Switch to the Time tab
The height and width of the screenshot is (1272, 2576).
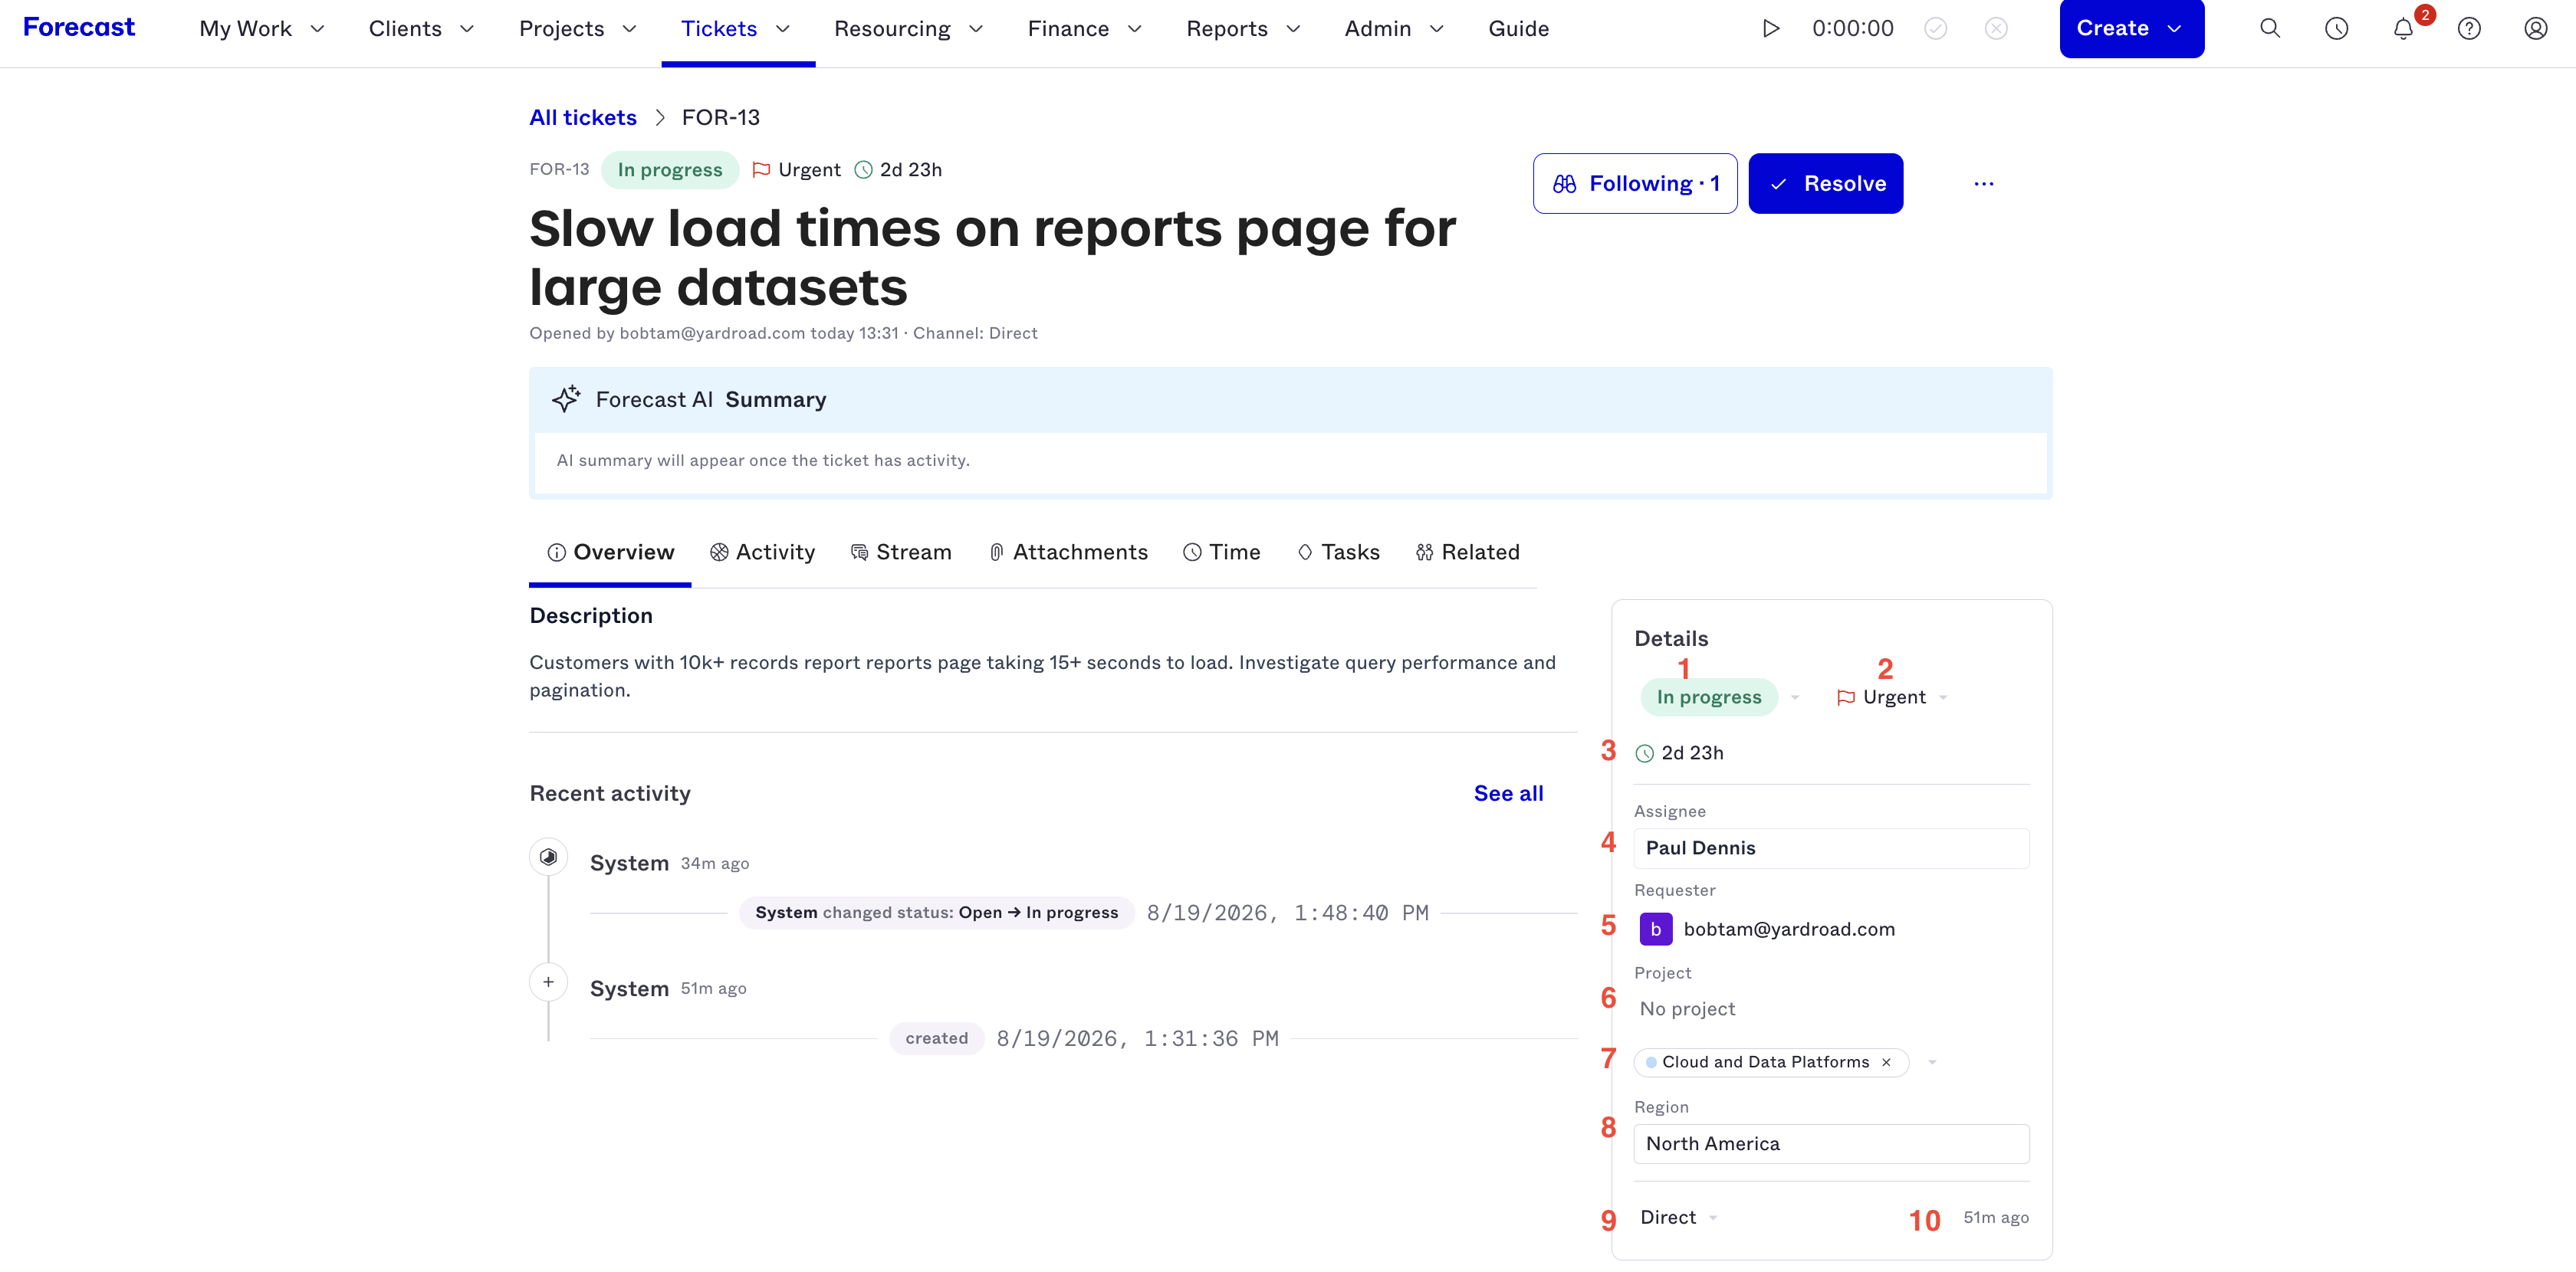coord(1221,552)
